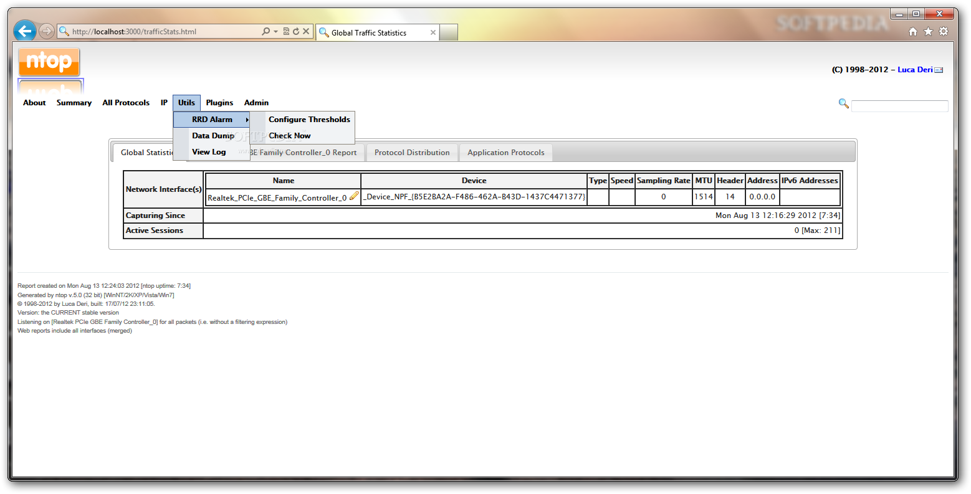Open the Admin menu
This screenshot has height=494, width=971.
[256, 103]
